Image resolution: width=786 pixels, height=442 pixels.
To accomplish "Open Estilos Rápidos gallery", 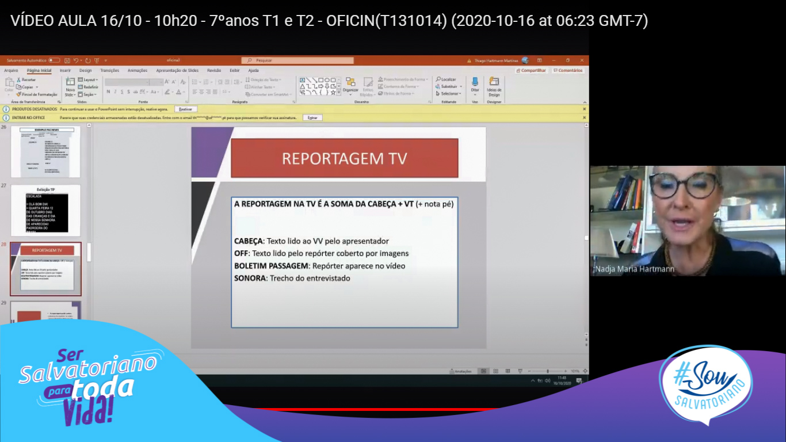I will pyautogui.click(x=368, y=86).
